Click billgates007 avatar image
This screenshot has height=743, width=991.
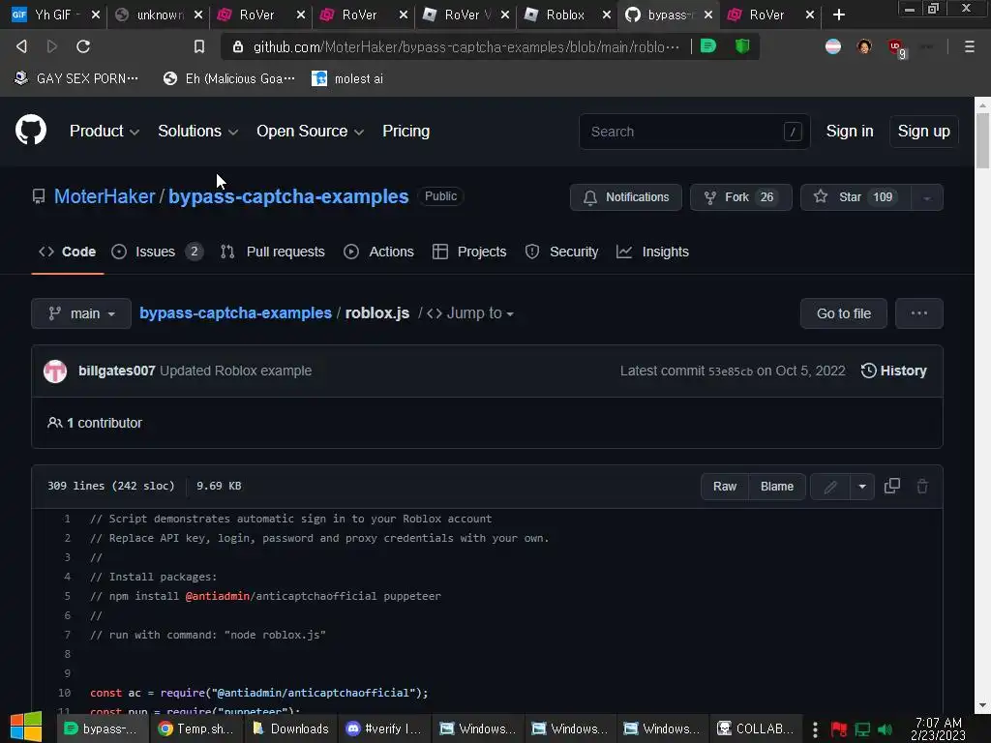(x=55, y=371)
